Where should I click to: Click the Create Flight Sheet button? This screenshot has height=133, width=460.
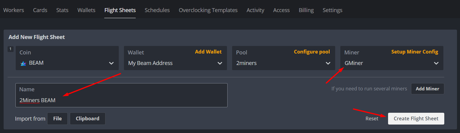[416, 118]
